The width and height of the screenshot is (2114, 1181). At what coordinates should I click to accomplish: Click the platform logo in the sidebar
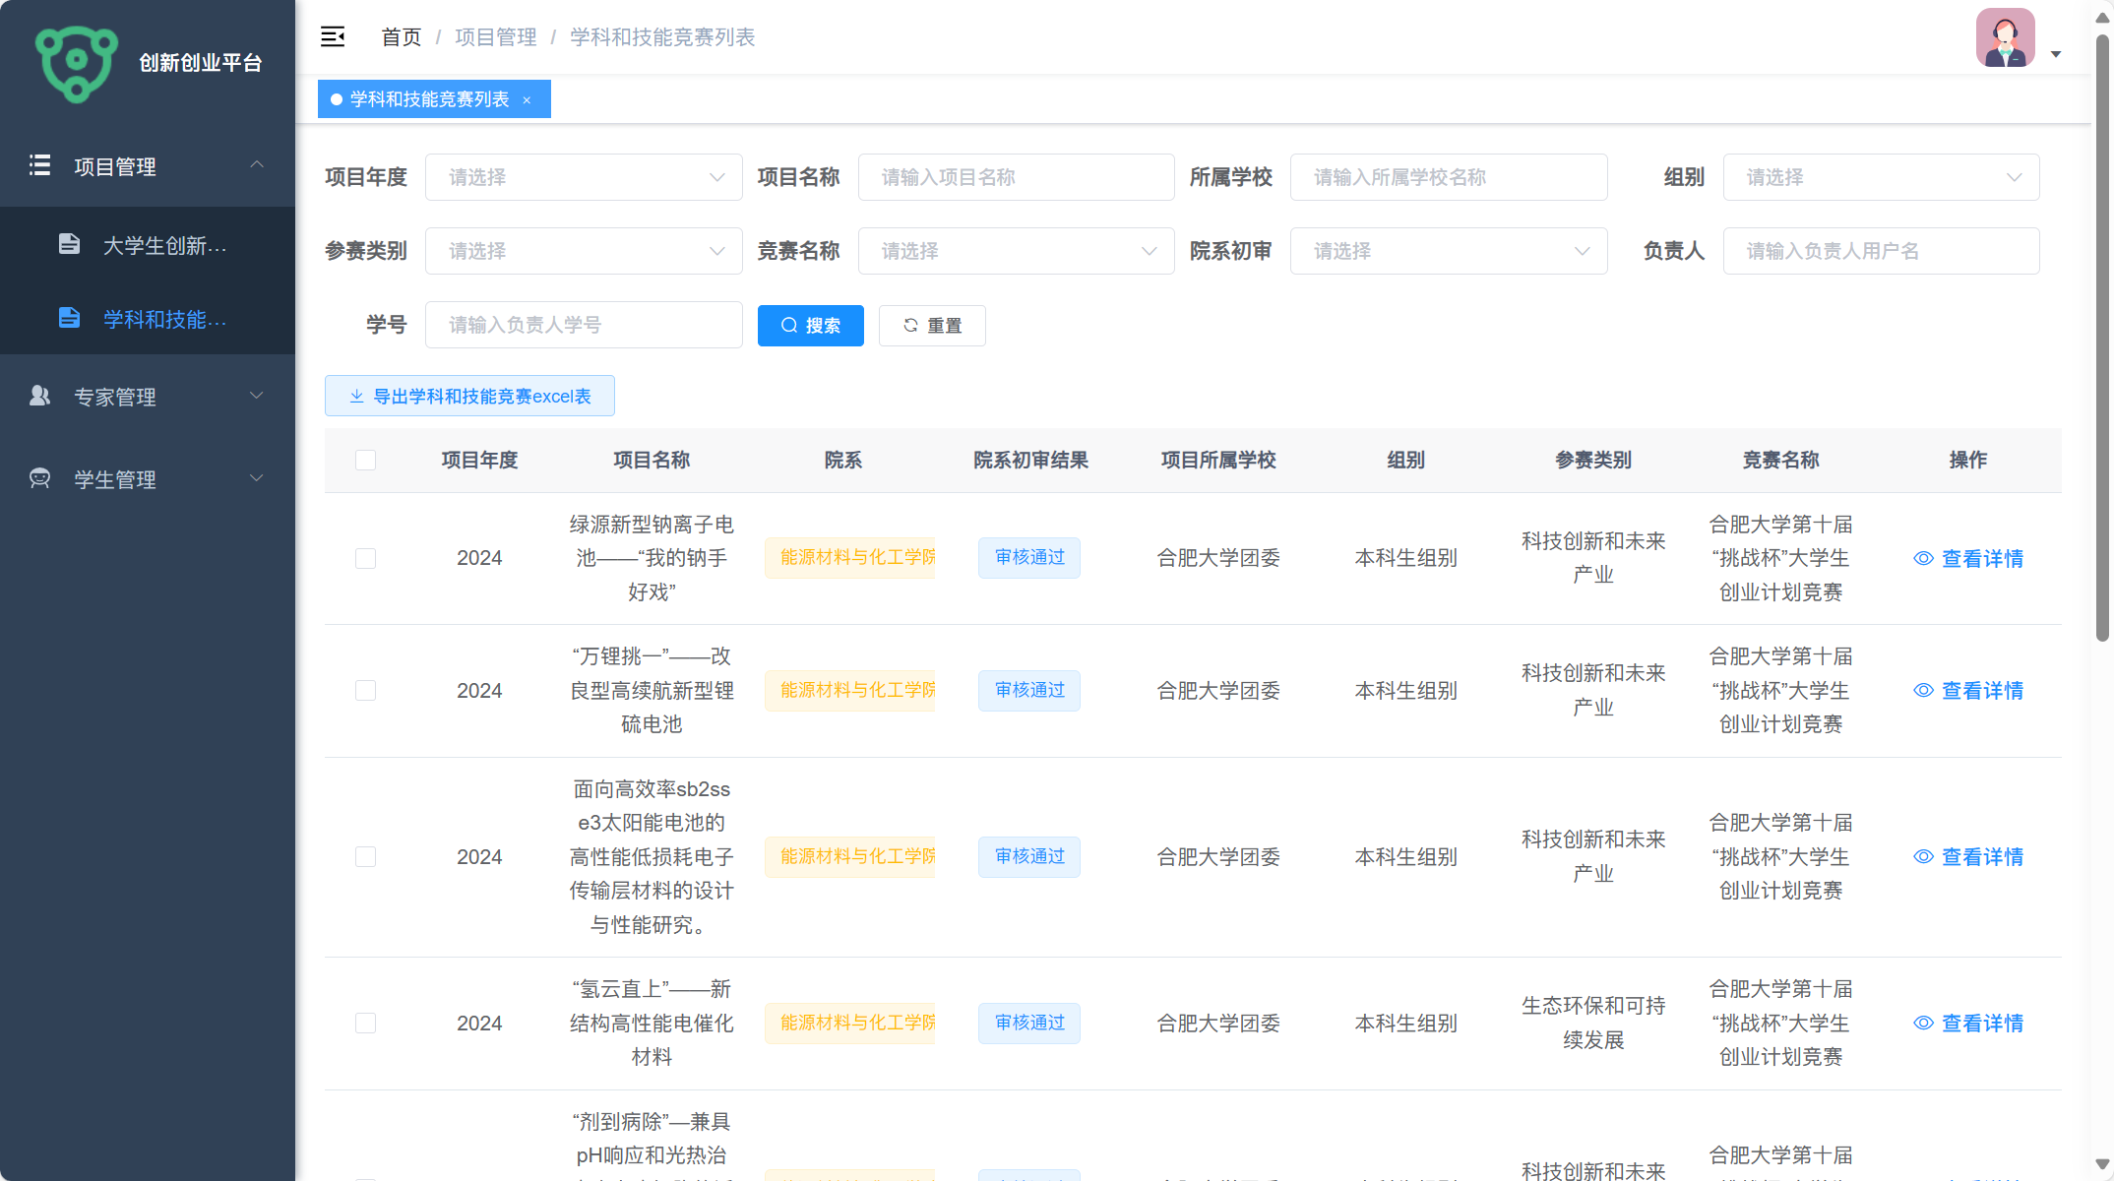[x=77, y=63]
